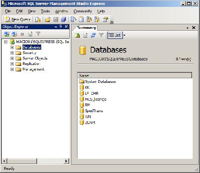Click Filter icon in Object Explorer toolbar
The image size is (200, 173).
(x=38, y=34)
